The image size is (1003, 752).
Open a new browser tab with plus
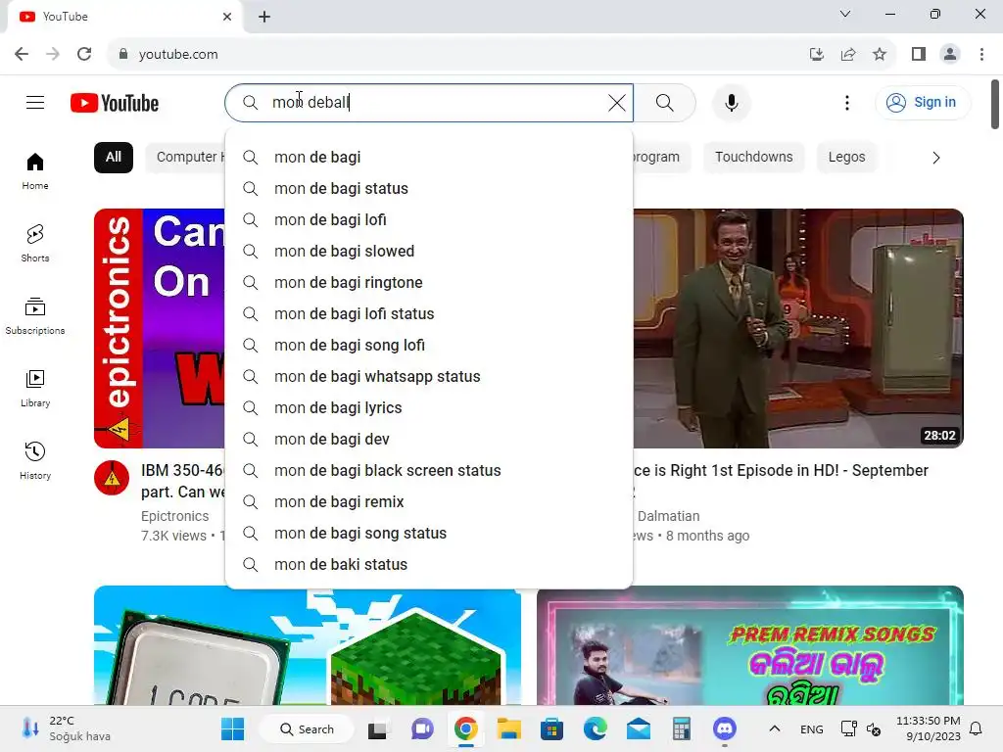coord(264,17)
